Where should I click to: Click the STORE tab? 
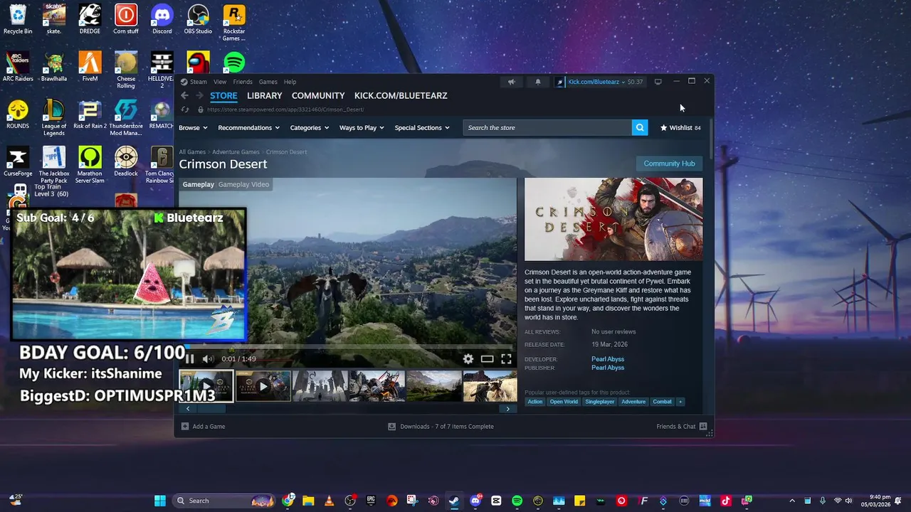(x=223, y=95)
